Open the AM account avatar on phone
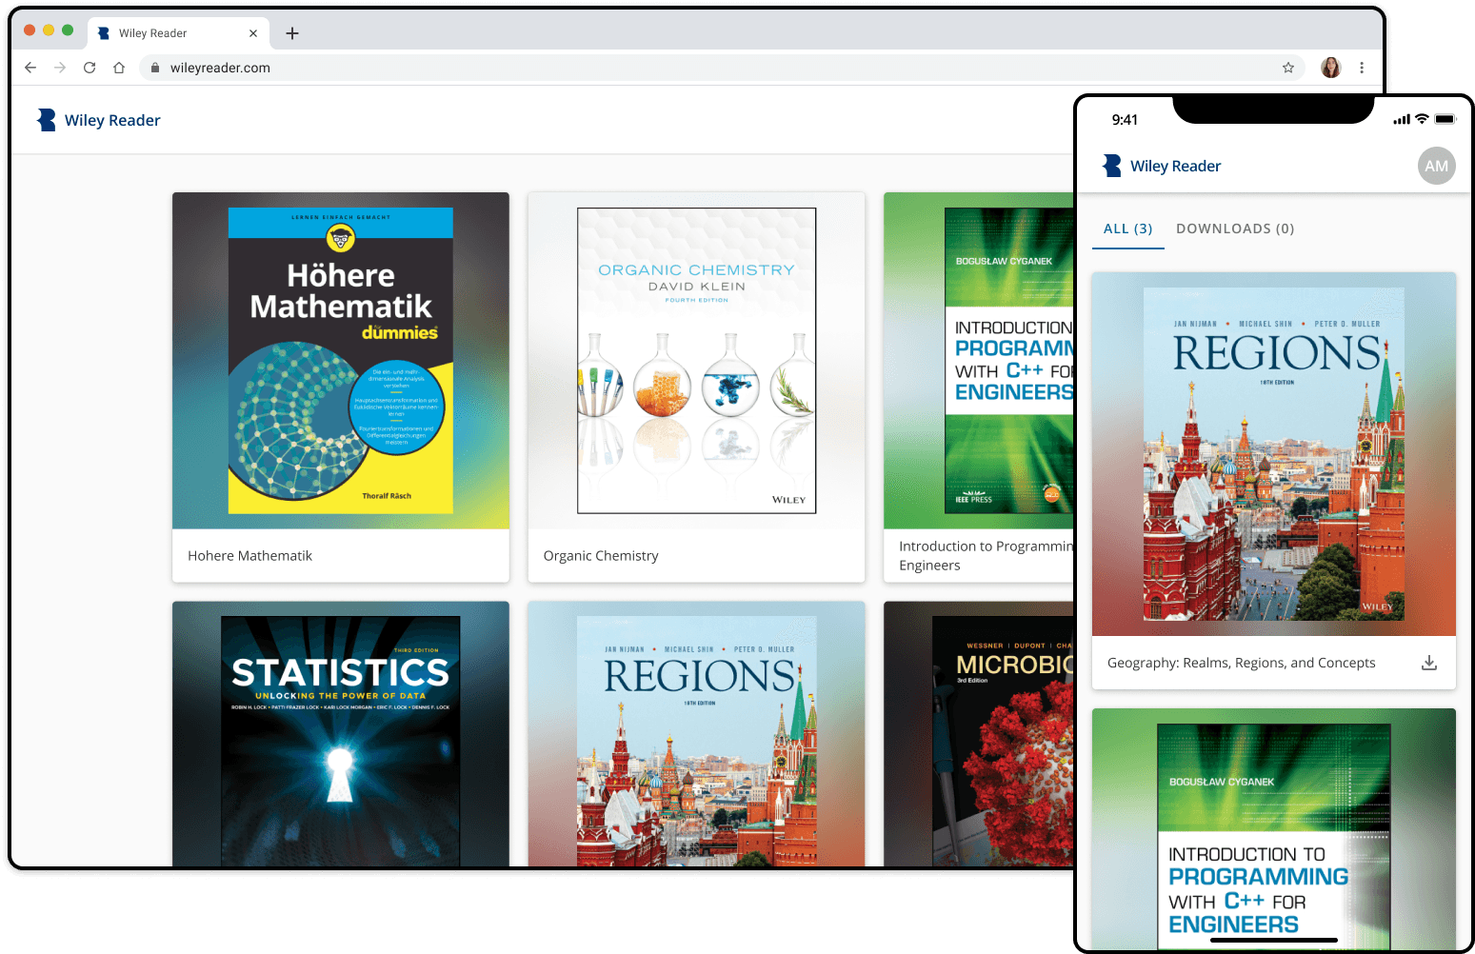This screenshot has height=954, width=1475. [1437, 166]
